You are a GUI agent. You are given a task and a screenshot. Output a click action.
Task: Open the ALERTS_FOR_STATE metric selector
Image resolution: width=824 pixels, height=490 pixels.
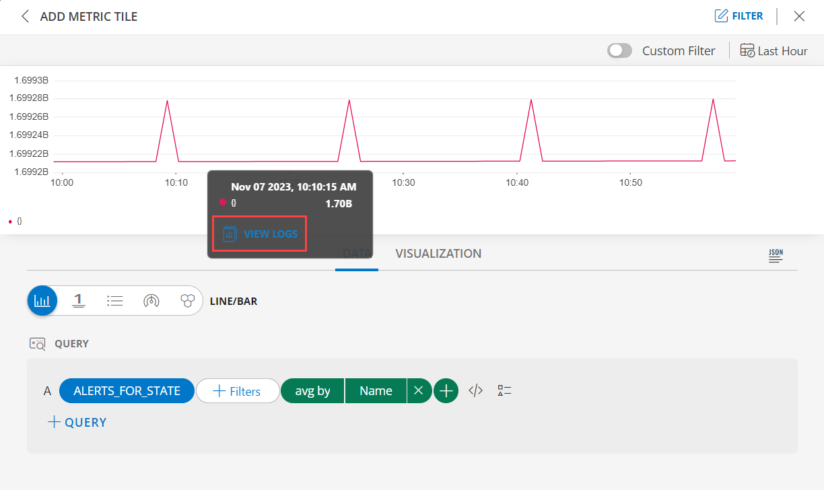[127, 390]
